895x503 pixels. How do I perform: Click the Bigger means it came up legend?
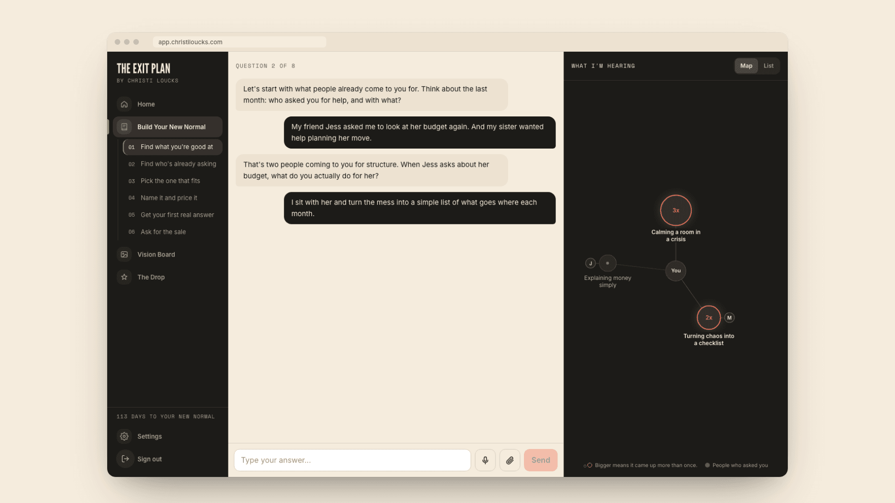640,465
